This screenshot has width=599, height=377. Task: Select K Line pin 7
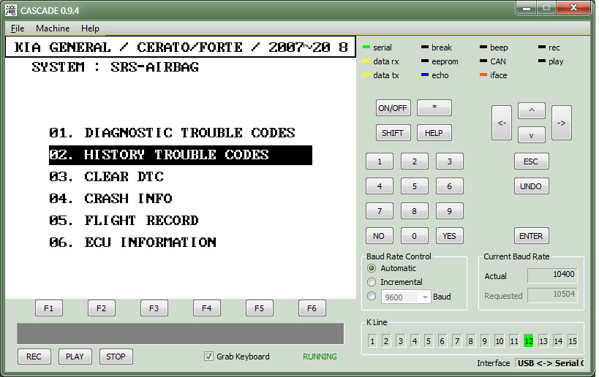[x=456, y=340]
